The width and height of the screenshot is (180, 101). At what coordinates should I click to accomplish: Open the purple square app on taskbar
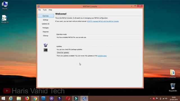(51, 98)
